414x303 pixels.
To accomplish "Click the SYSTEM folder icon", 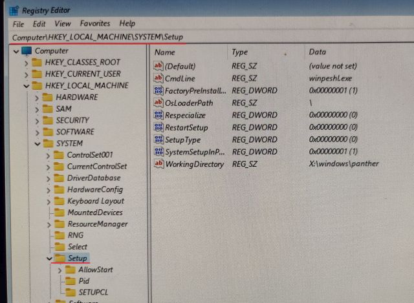I will (49, 143).
